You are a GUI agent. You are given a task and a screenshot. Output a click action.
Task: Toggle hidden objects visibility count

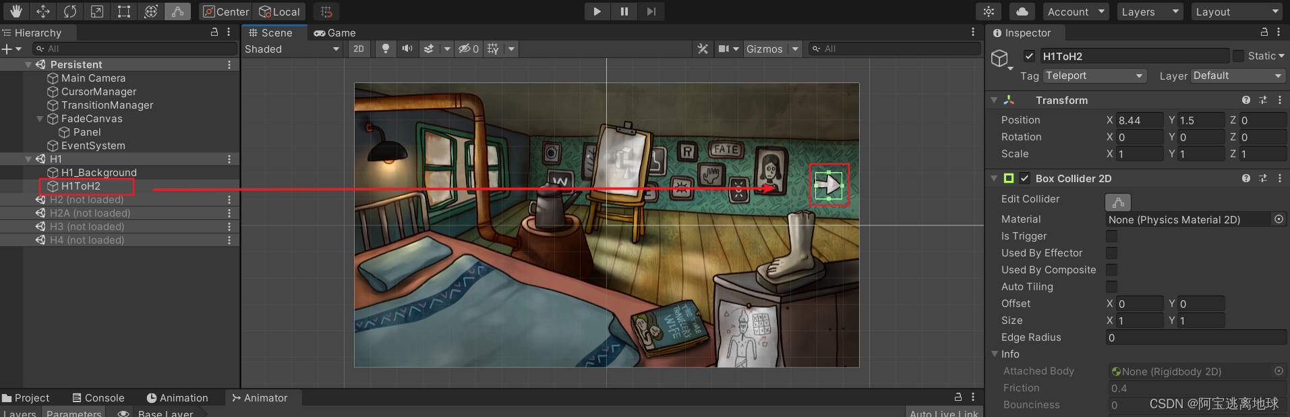[x=469, y=49]
